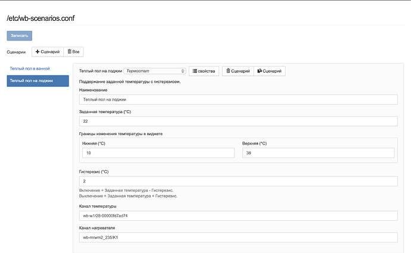Click the Записать save button

pos(20,36)
